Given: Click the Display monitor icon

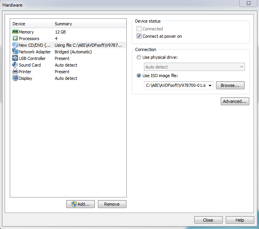Looking at the screenshot, I should click(x=15, y=78).
